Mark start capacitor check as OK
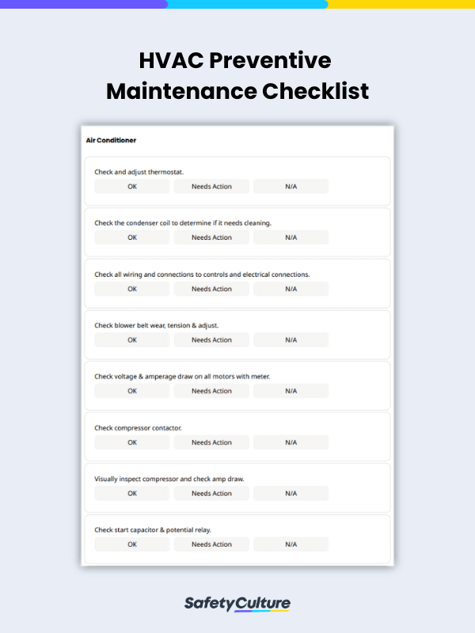The height and width of the screenshot is (633, 475). point(131,544)
